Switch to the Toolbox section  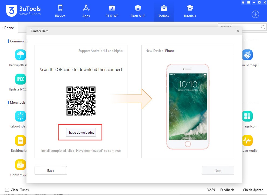(x=164, y=11)
